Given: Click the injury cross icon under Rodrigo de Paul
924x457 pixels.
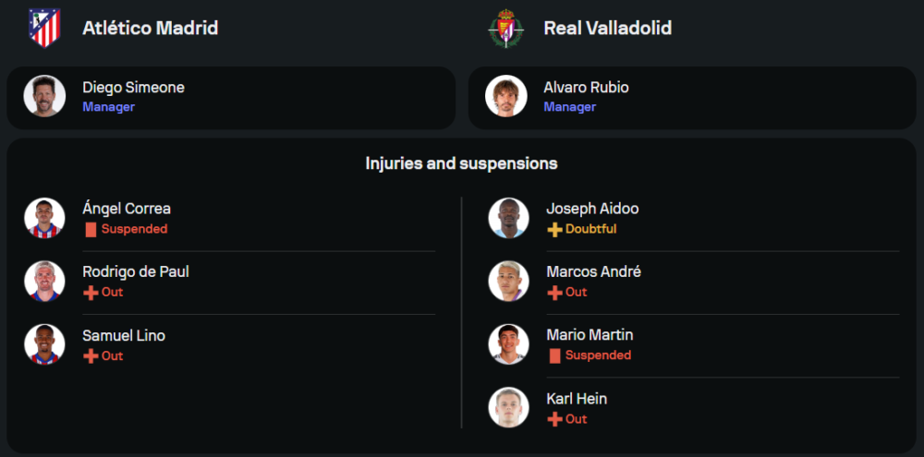Looking at the screenshot, I should click(91, 293).
